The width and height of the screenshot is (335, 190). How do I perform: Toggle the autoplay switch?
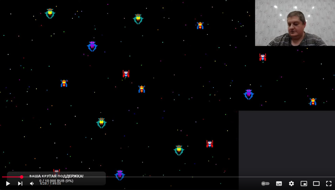point(265,184)
